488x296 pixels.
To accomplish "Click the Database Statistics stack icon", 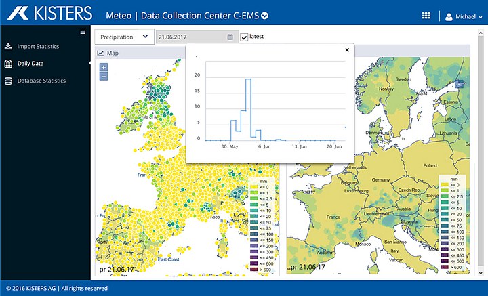I will pos(8,81).
